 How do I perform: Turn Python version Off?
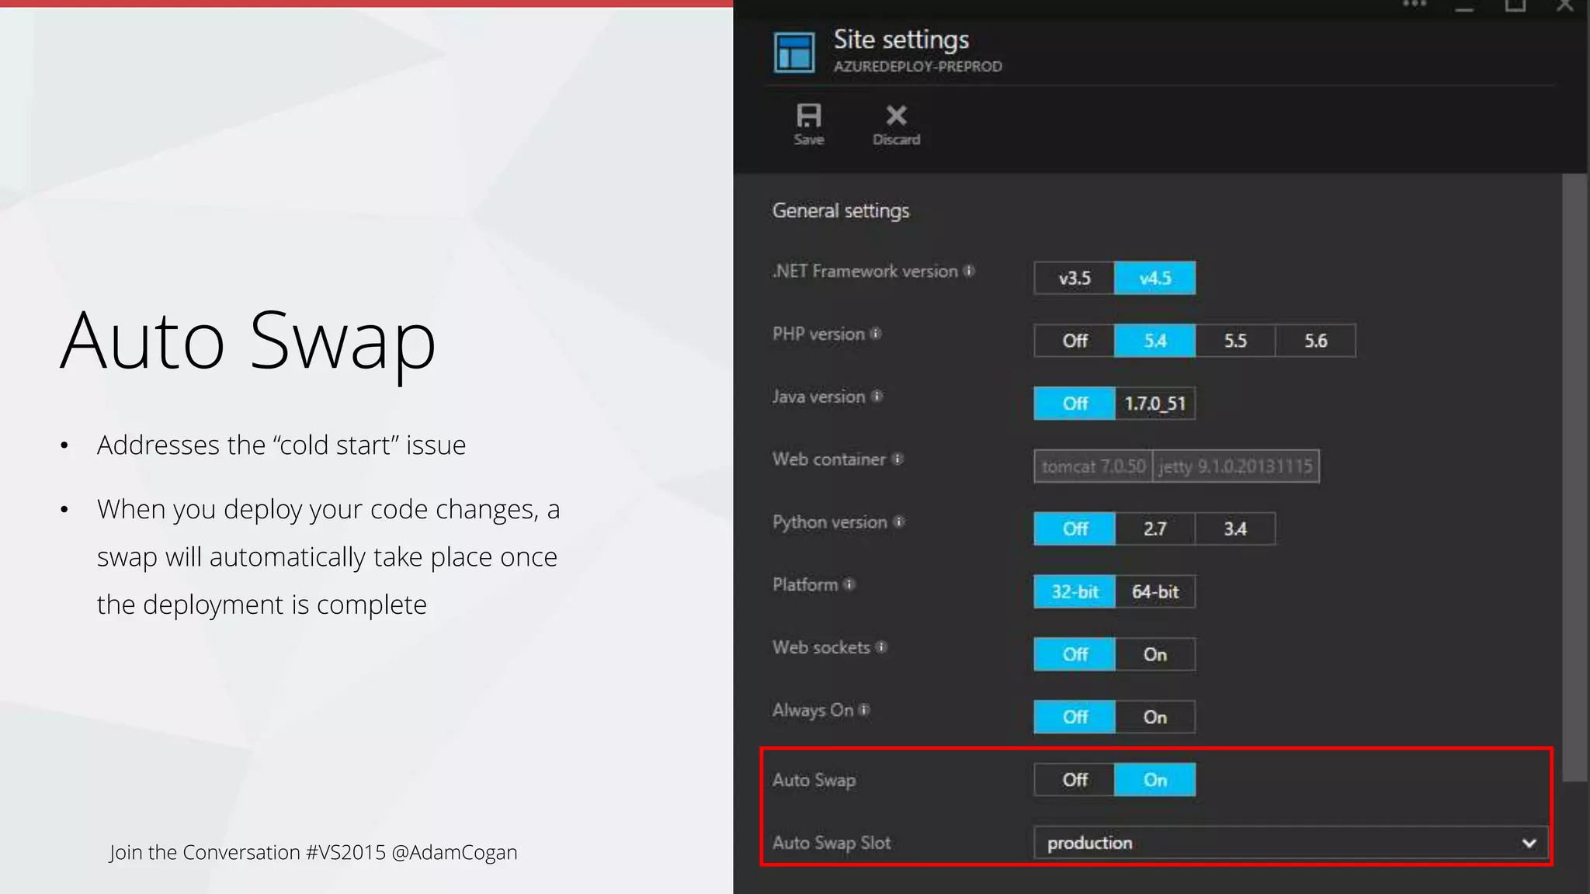pyautogui.click(x=1074, y=528)
